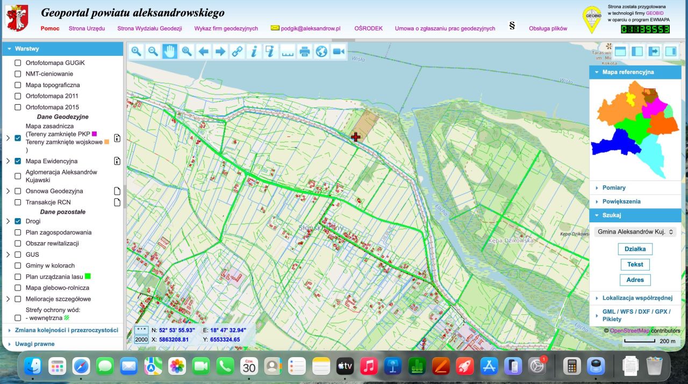The image size is (688, 384).
Task: Enable the Plan zagospodarowania layer
Action: coord(18,233)
